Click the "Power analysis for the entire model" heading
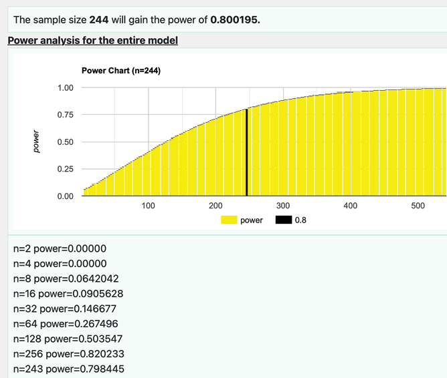Screen dimensions: 447x378 tap(92, 41)
